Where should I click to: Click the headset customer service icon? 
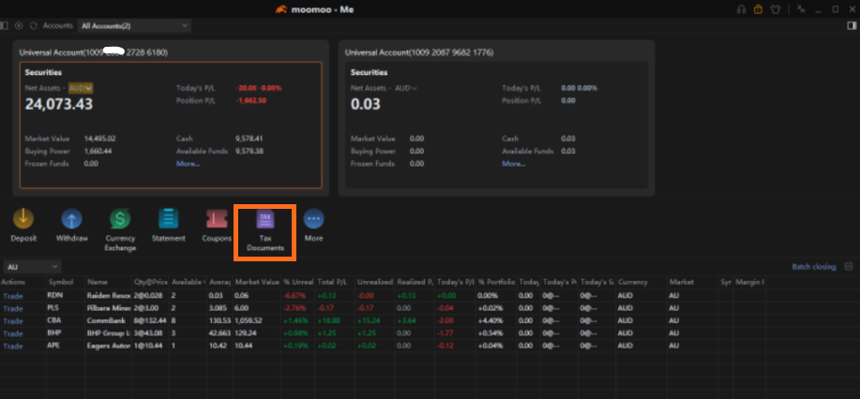[x=742, y=9]
